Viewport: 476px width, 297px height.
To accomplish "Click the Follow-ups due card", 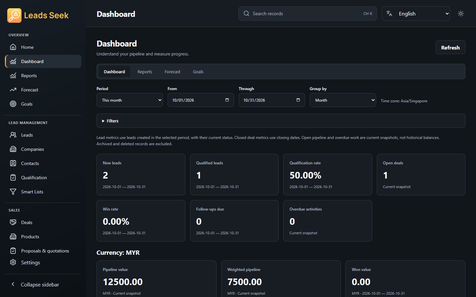I will [x=234, y=221].
